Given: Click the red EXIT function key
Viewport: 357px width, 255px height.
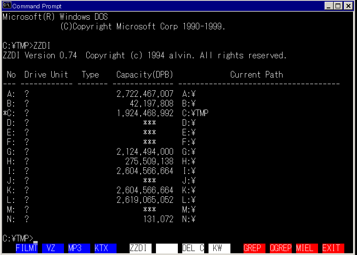Looking at the screenshot, I should (x=333, y=248).
